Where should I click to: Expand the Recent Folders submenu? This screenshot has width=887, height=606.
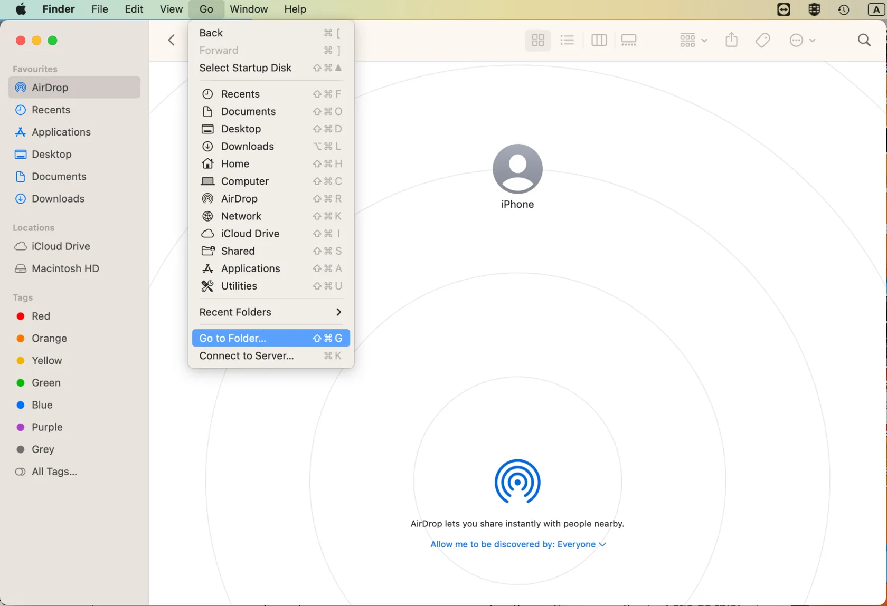(270, 312)
